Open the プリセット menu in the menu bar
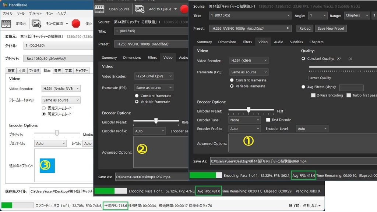 [35, 14]
